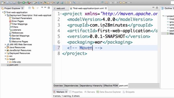Viewport: 174px width, 98px height.
Task: Click the Listeners icon in the tree
Action: 10,30
